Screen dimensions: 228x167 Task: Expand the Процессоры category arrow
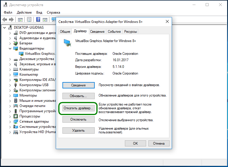point(10,117)
